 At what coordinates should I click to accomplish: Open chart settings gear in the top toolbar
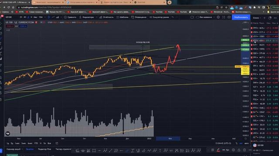(218, 17)
